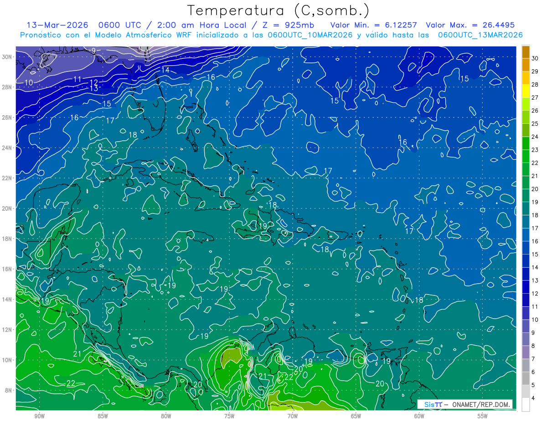This screenshot has width=547, height=422.
Task: Pick the orange colorbar segment between 29 and 30
Action: coord(526,65)
